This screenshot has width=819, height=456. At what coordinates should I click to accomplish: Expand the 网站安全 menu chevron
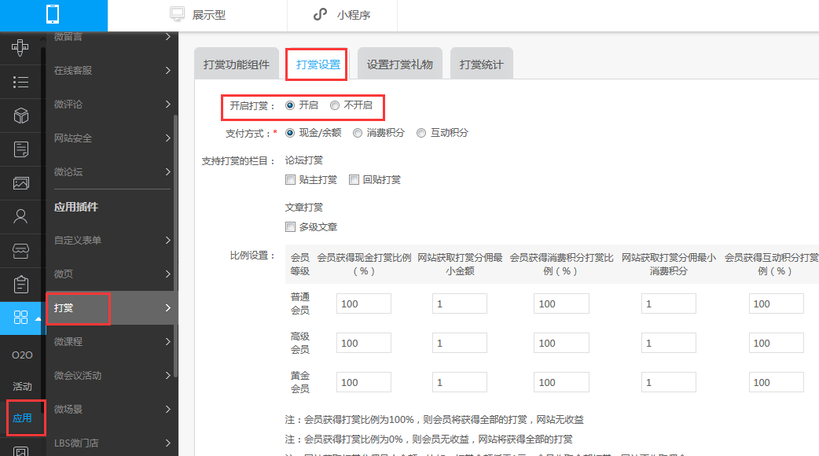[x=167, y=138]
